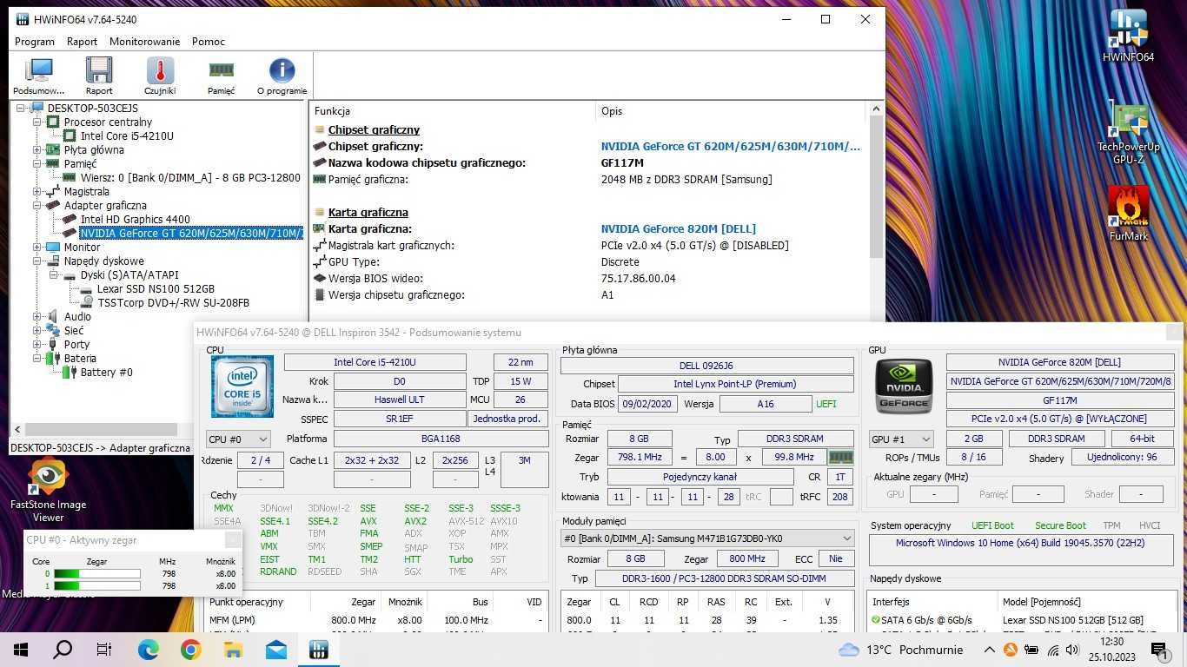This screenshot has width=1187, height=667.
Task: Select Intel Core i5-4210U tree item
Action: 127,136
